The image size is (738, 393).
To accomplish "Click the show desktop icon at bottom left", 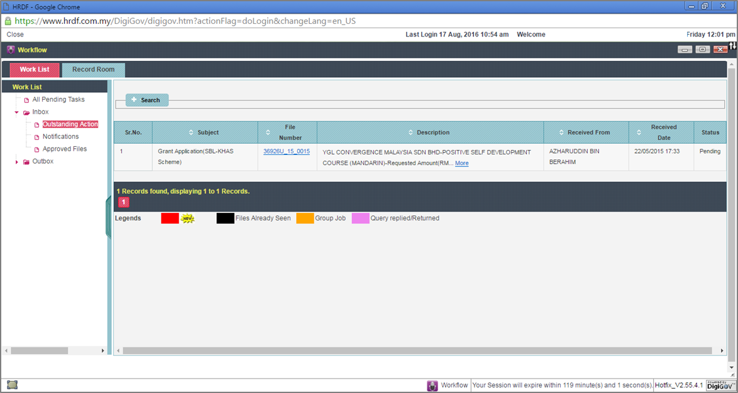I will 12,385.
